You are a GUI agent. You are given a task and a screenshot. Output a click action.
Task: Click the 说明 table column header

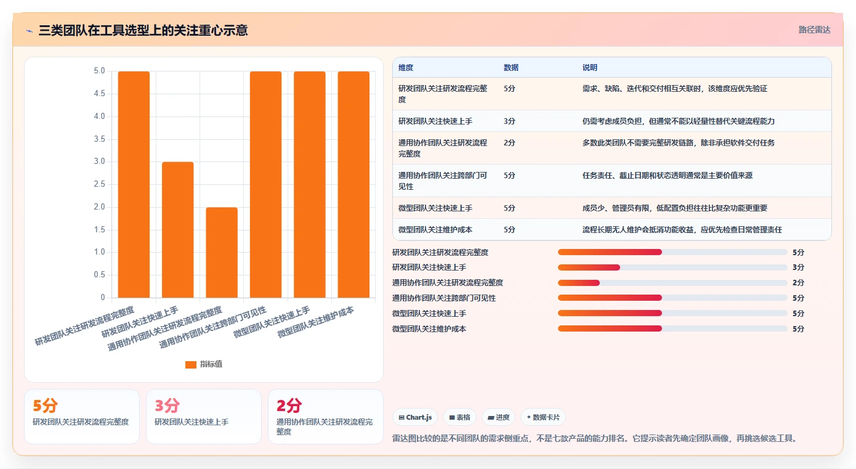click(x=590, y=68)
